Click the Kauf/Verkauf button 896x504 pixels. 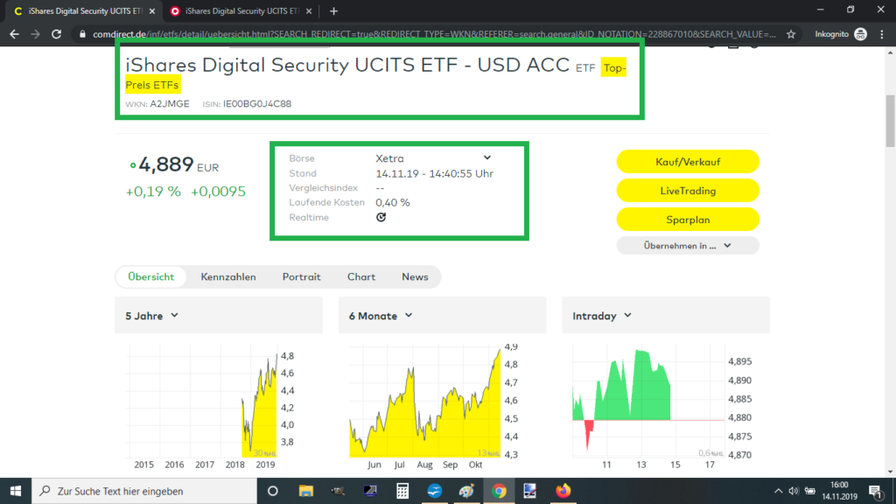point(688,162)
